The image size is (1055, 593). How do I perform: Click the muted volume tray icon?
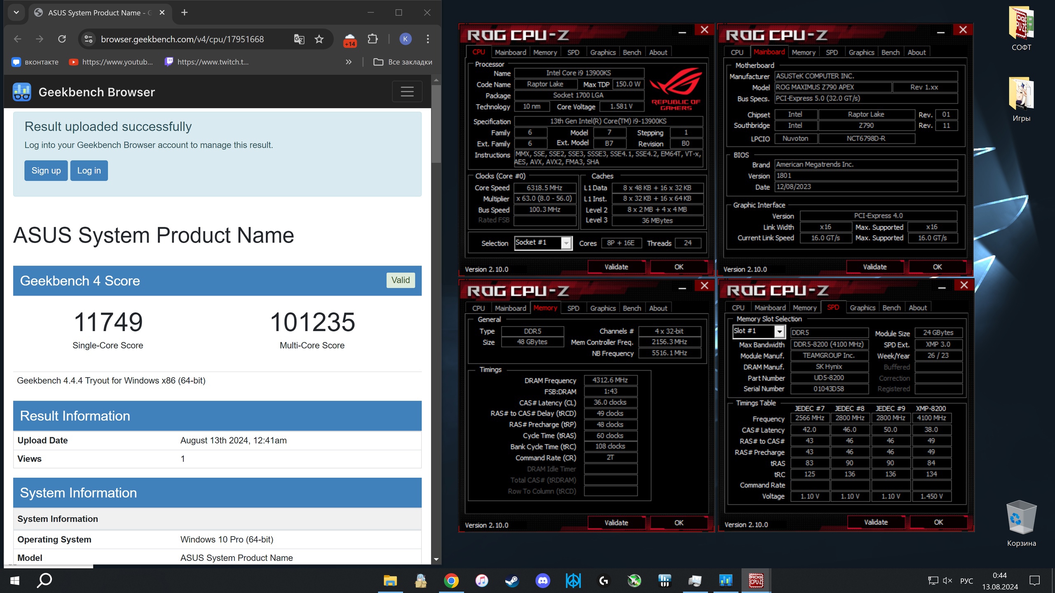(947, 581)
